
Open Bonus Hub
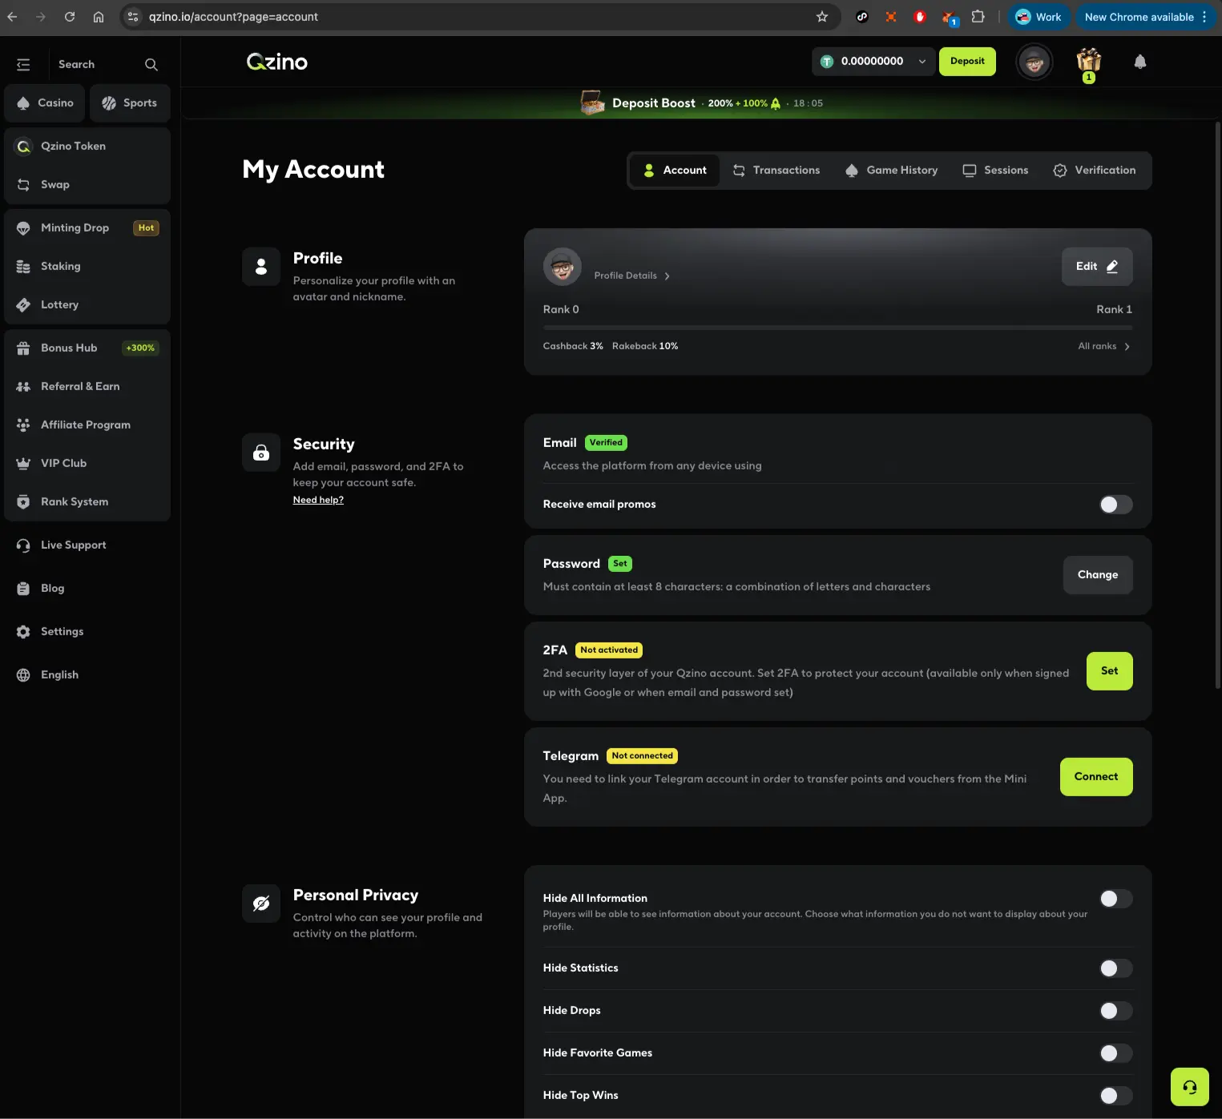[x=87, y=348]
